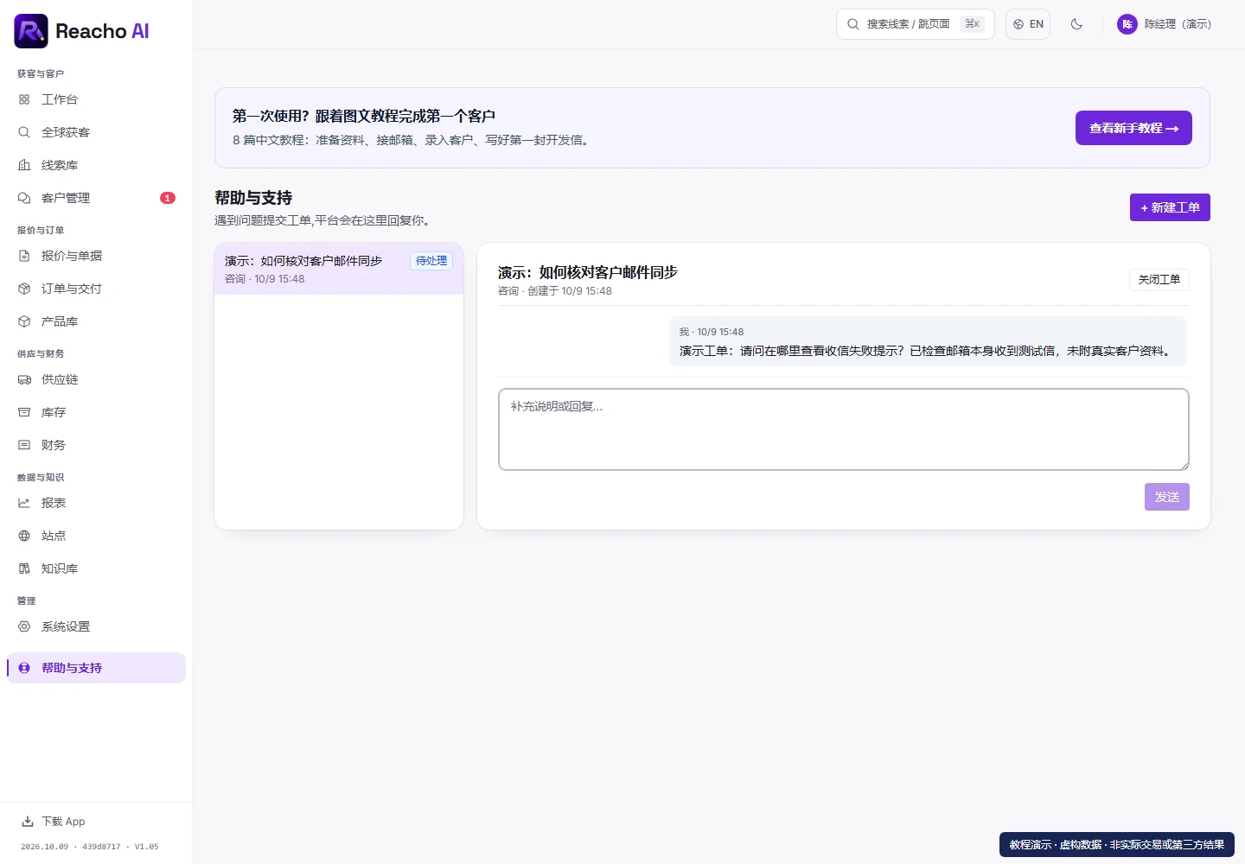Click the 陈 avatar circle
The width and height of the screenshot is (1245, 864).
pos(1127,24)
